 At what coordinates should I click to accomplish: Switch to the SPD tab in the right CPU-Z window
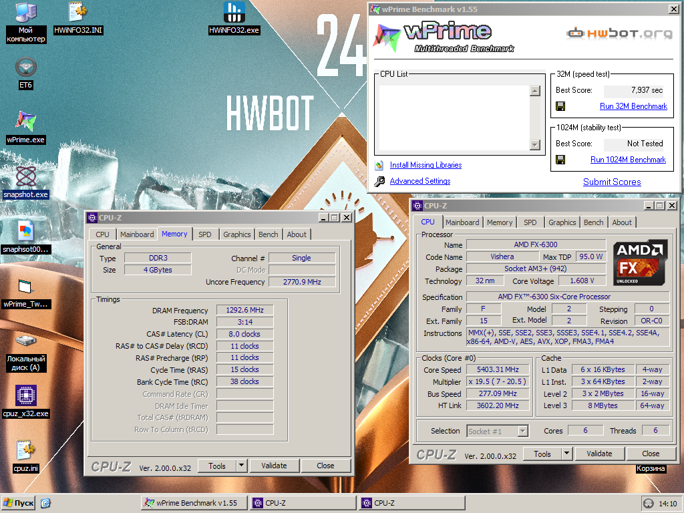[530, 222]
